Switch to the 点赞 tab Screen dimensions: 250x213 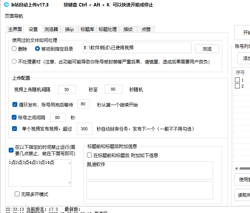146,29
